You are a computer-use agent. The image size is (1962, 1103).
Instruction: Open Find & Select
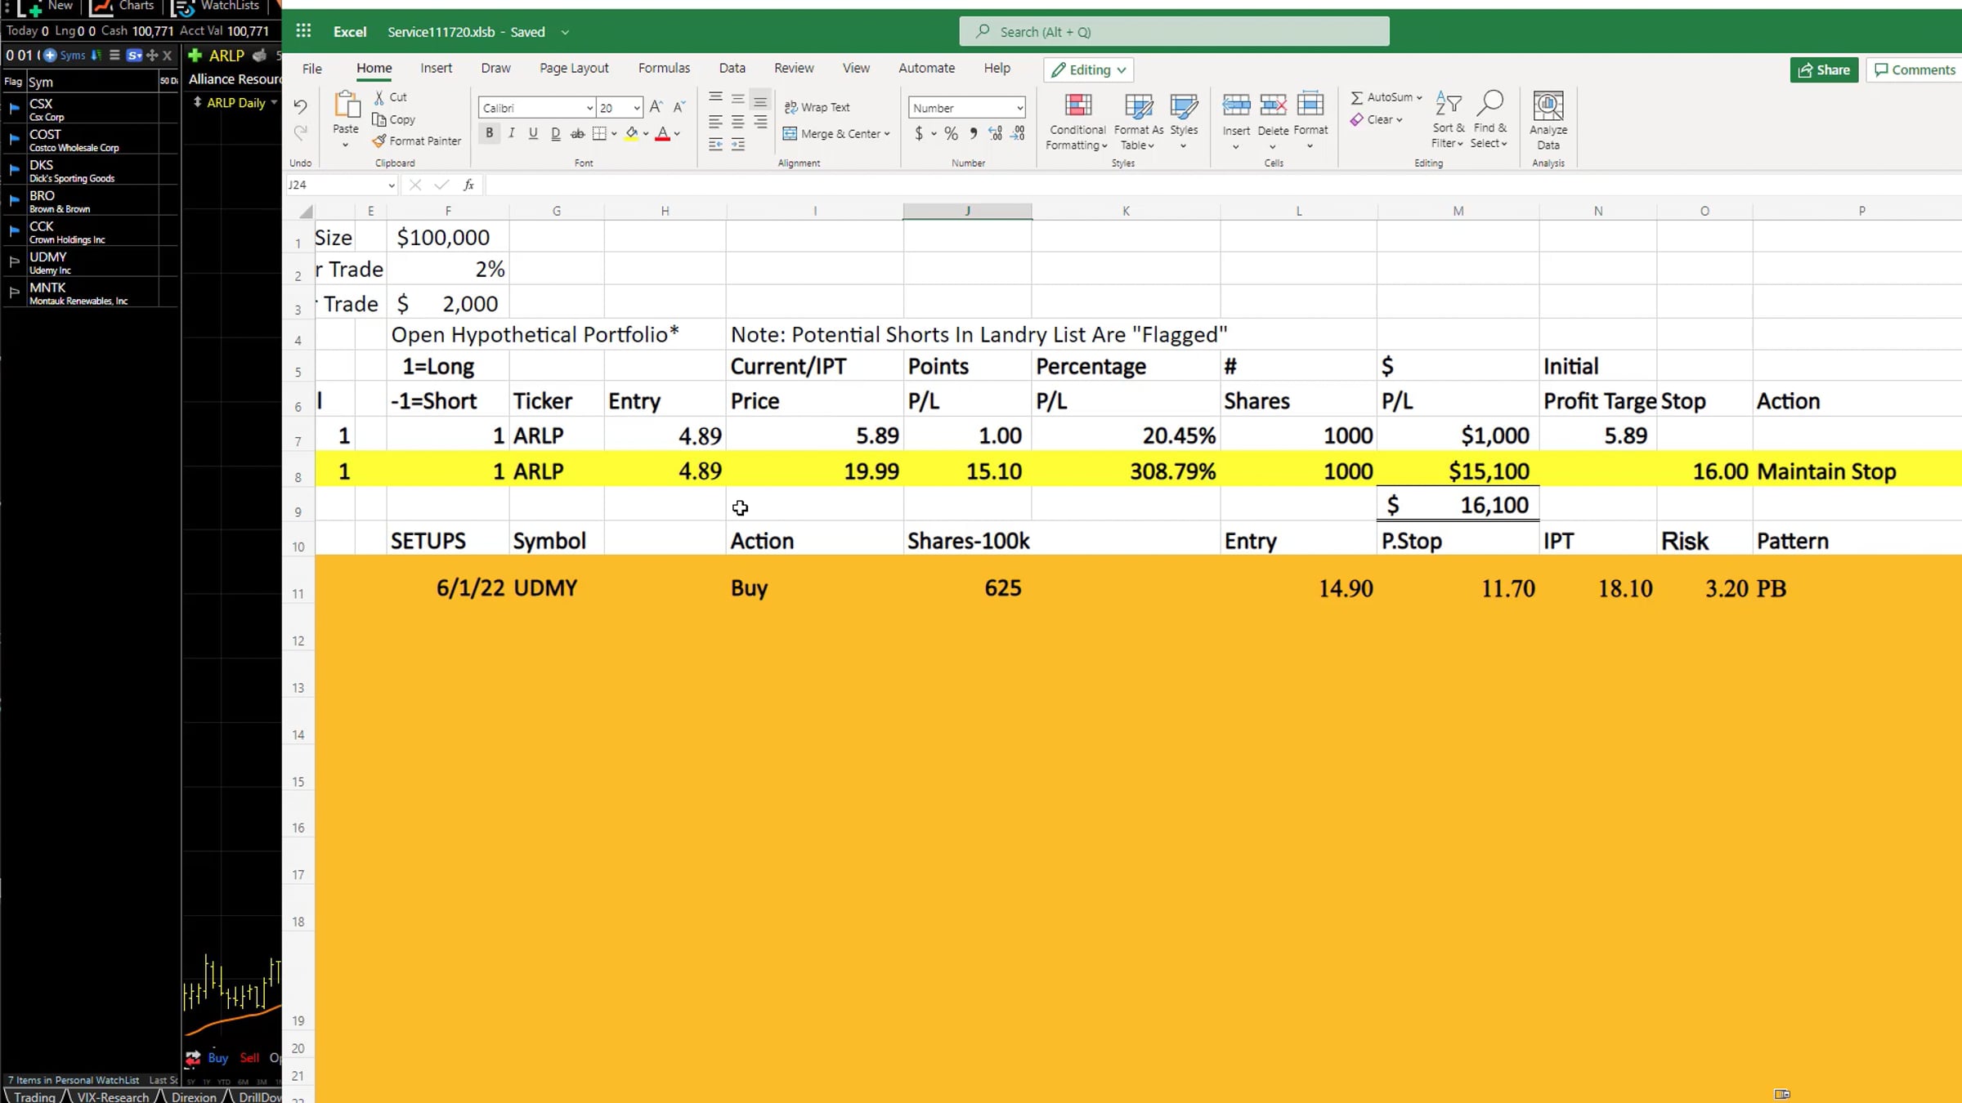tap(1489, 120)
